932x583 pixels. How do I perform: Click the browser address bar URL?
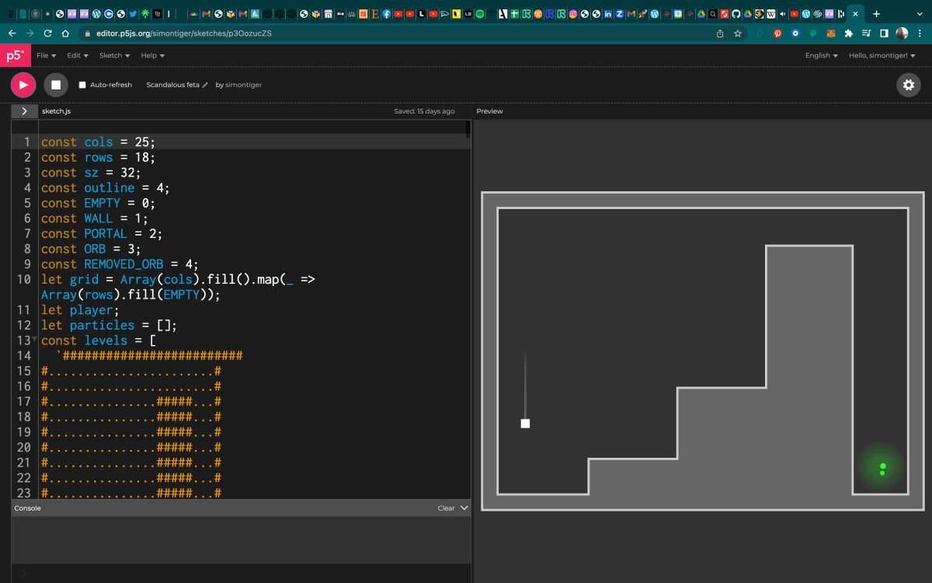click(x=184, y=33)
